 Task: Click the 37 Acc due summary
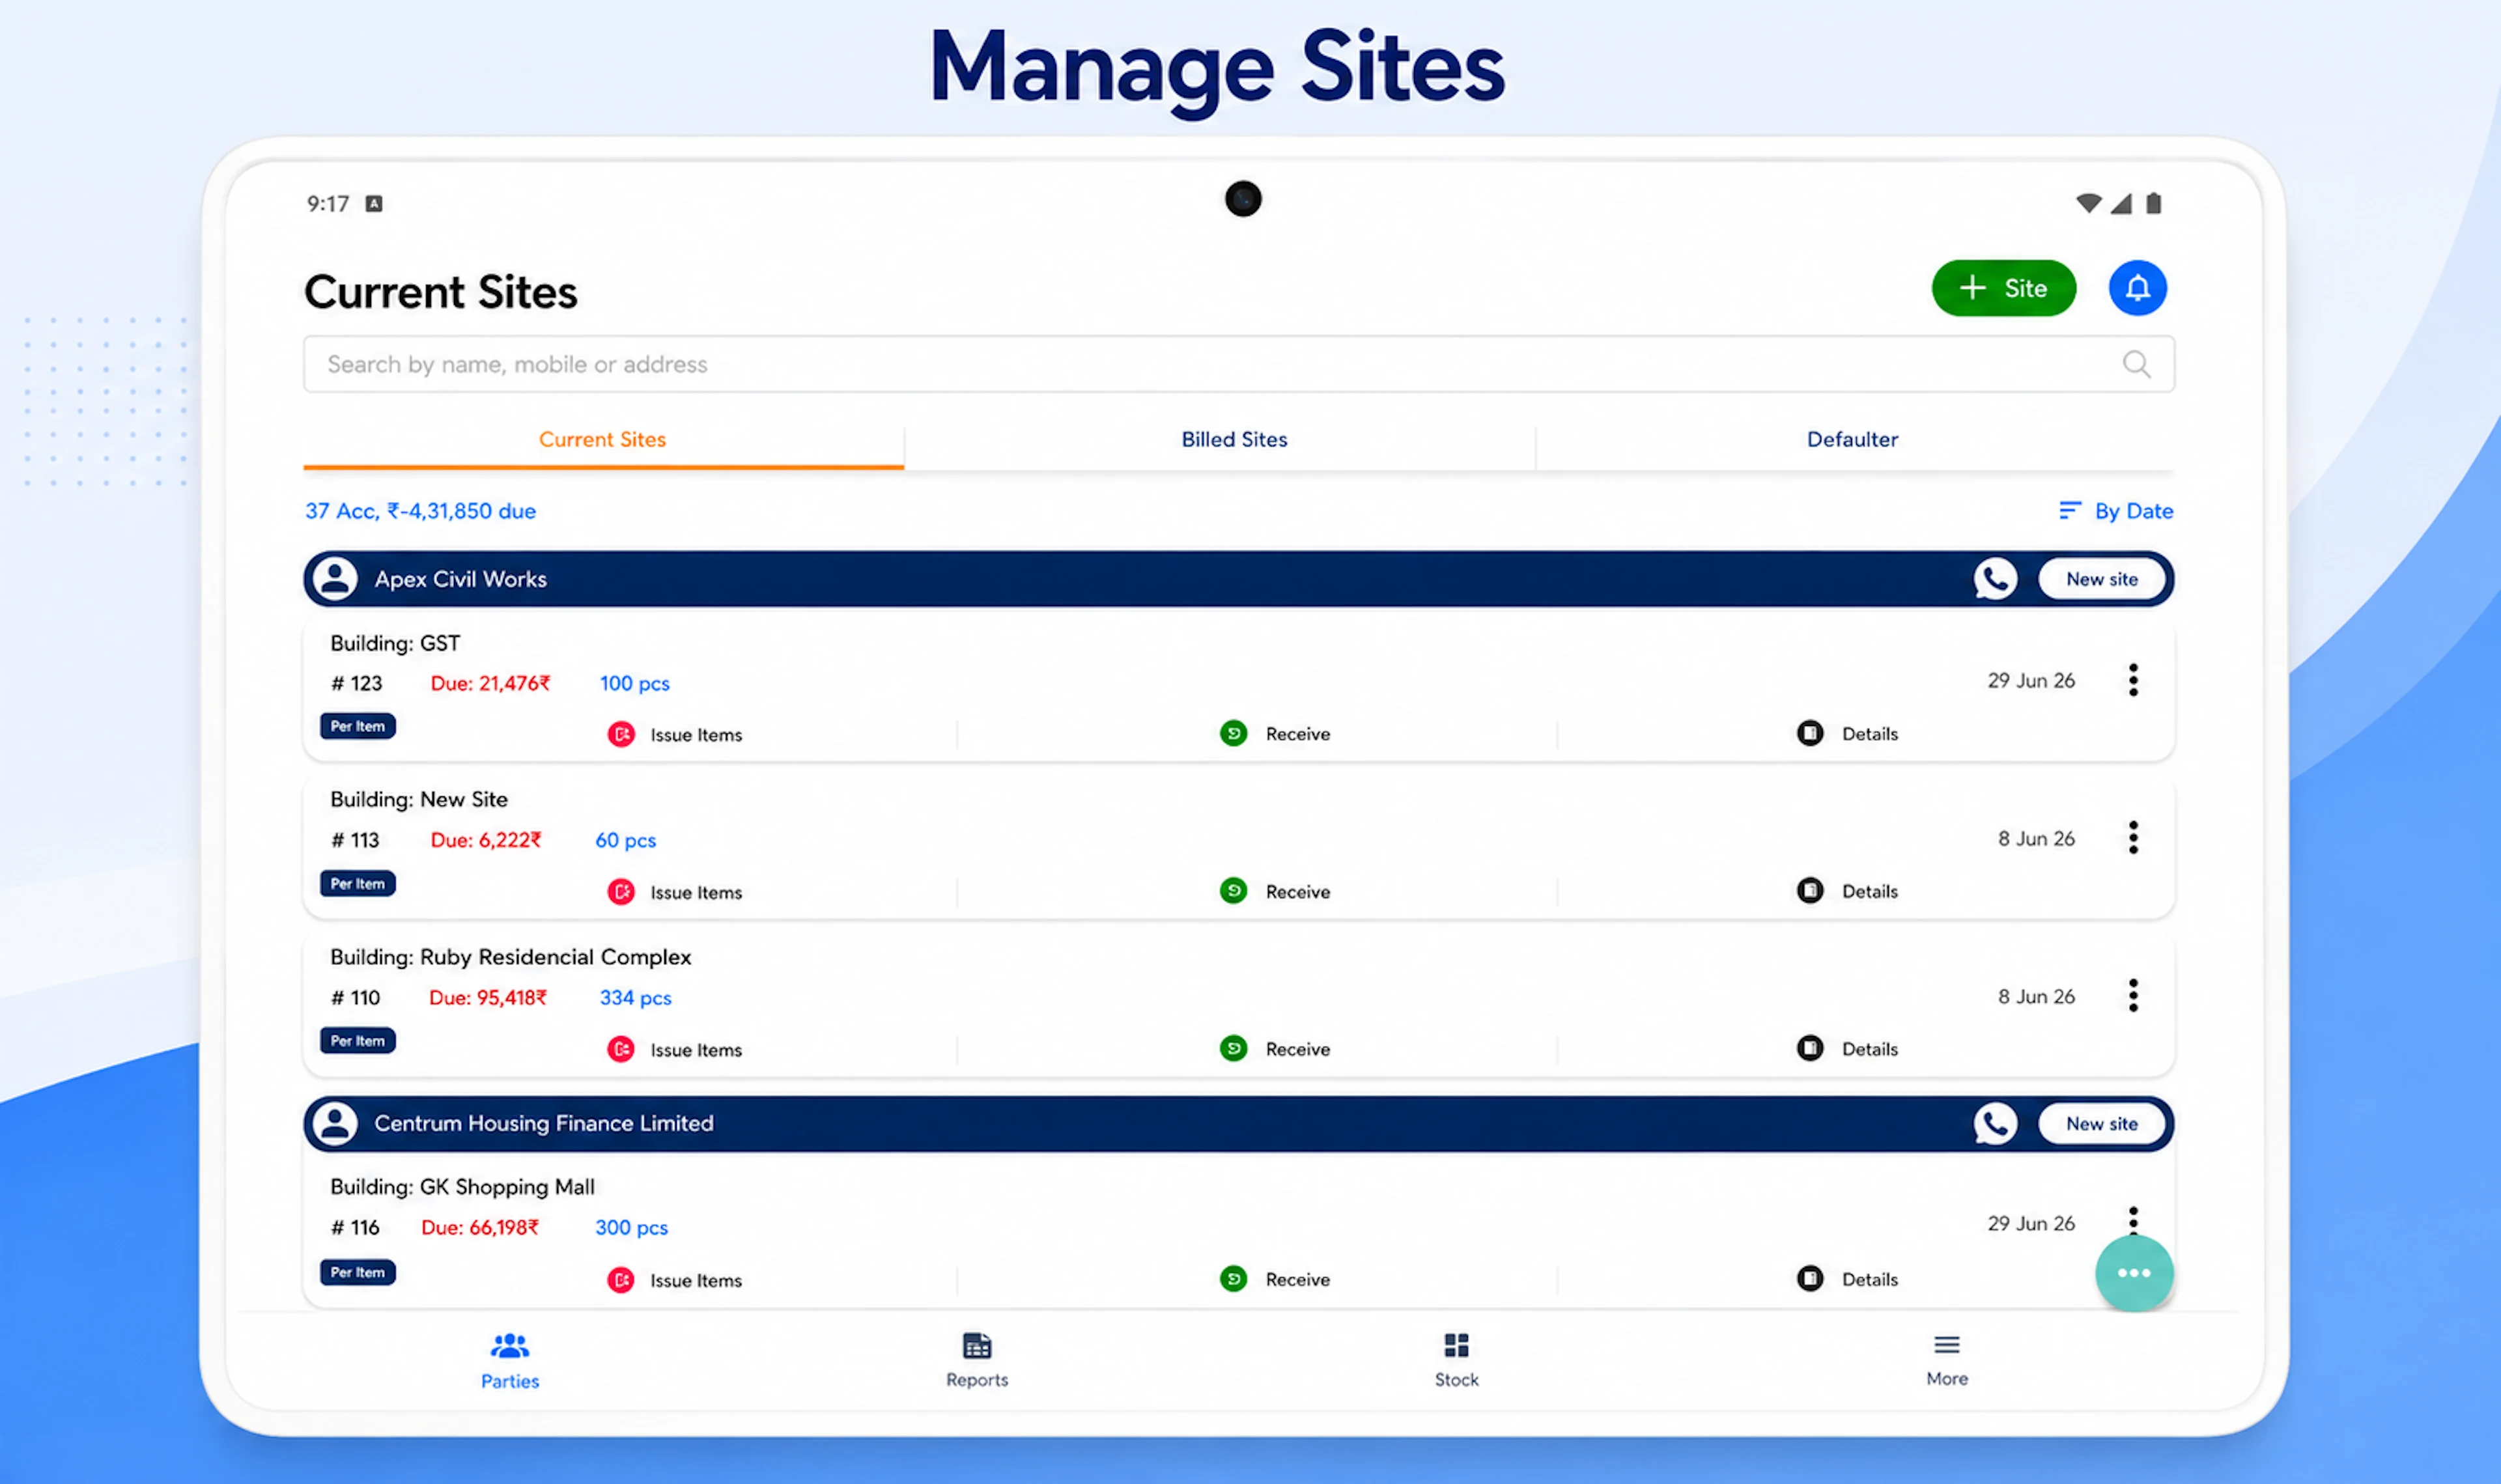(x=420, y=511)
